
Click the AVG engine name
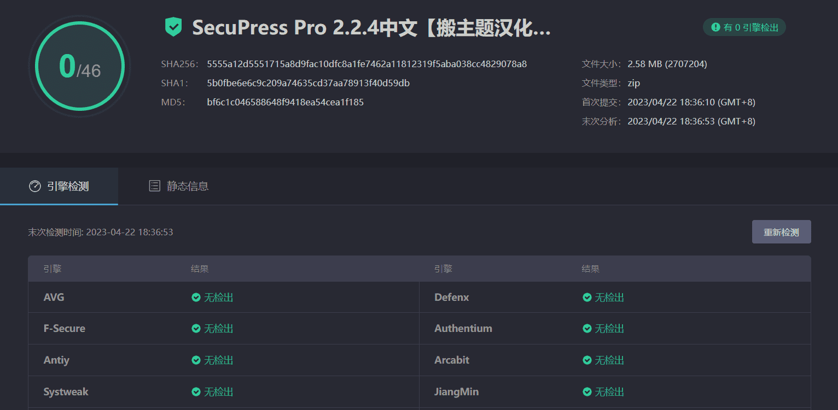click(54, 298)
